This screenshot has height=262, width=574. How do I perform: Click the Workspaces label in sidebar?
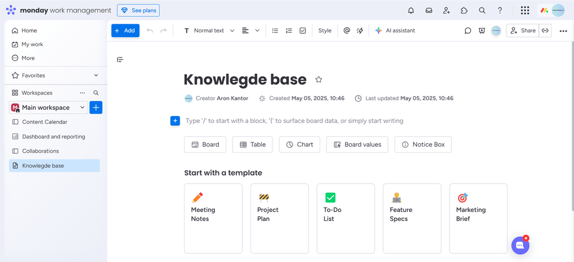37,93
